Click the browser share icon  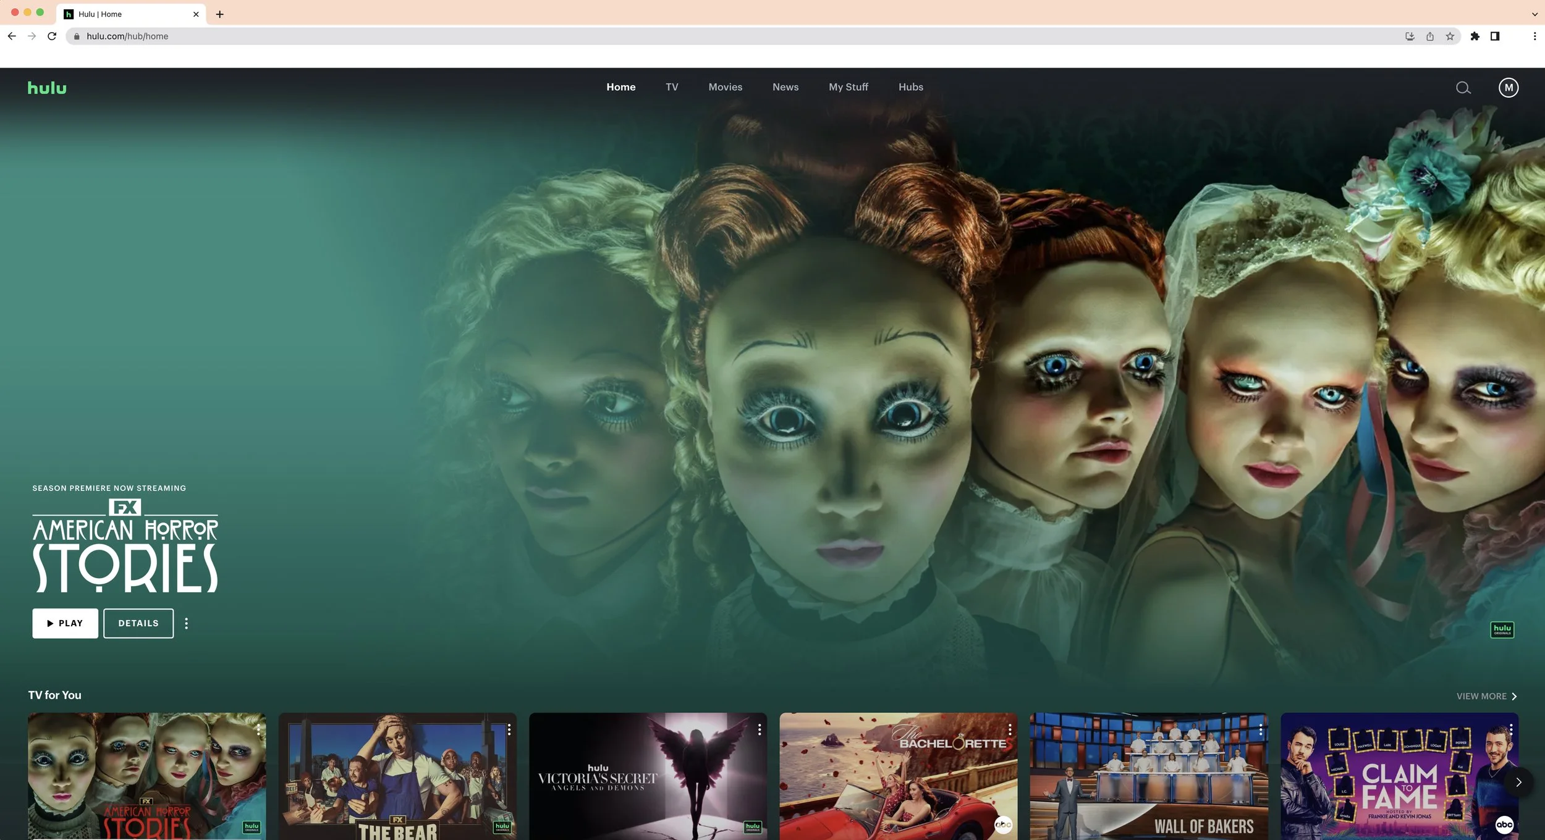(1430, 36)
